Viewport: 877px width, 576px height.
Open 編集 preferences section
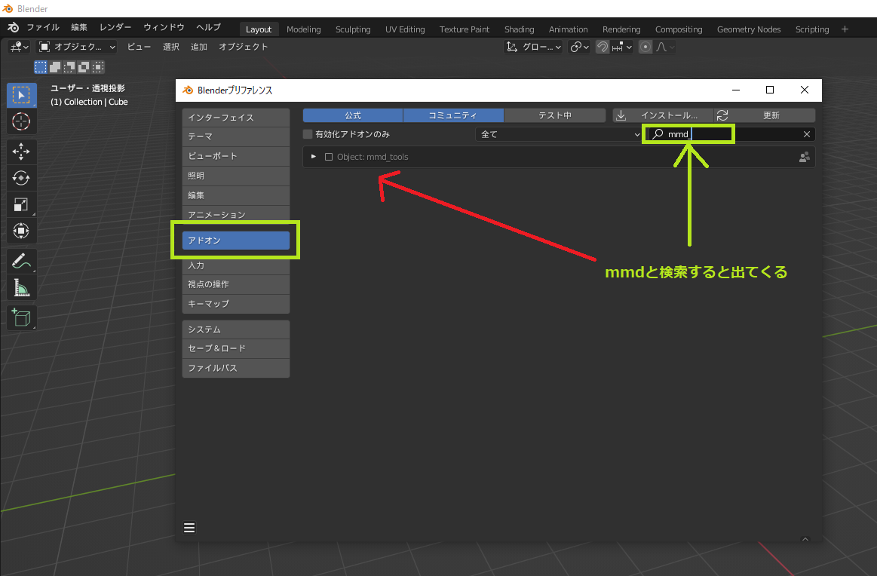235,195
